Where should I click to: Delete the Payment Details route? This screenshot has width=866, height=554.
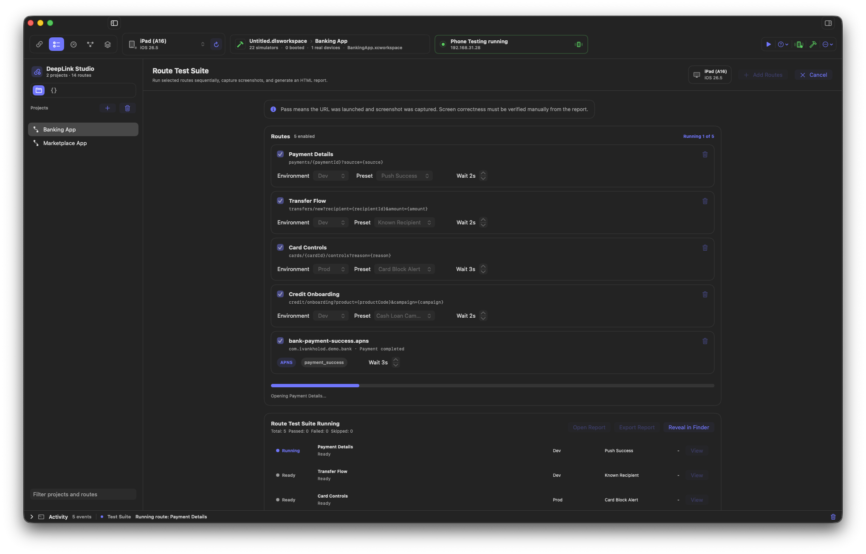(x=705, y=154)
